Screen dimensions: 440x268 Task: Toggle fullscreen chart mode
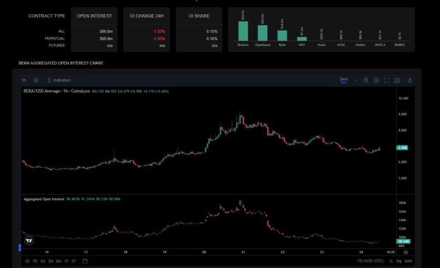[x=387, y=80]
